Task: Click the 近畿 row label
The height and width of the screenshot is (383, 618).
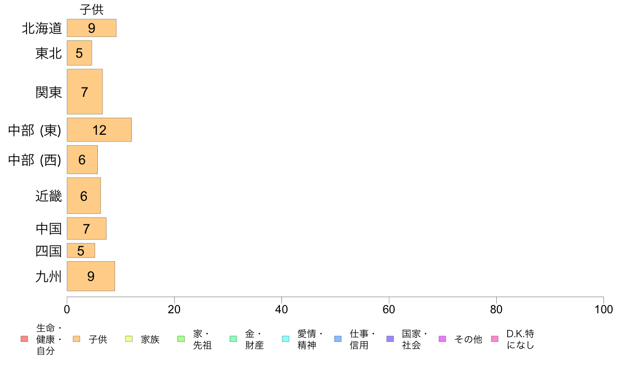Action: tap(48, 196)
